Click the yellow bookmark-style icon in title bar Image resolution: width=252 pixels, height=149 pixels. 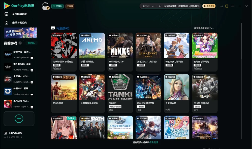[227, 6]
